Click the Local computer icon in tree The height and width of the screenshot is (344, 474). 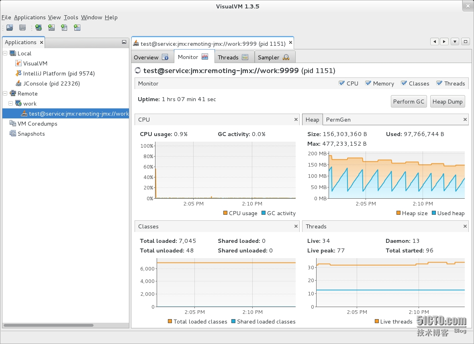coord(13,53)
